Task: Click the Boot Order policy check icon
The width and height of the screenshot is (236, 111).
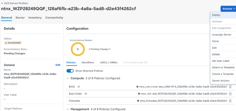Action: 139,94
